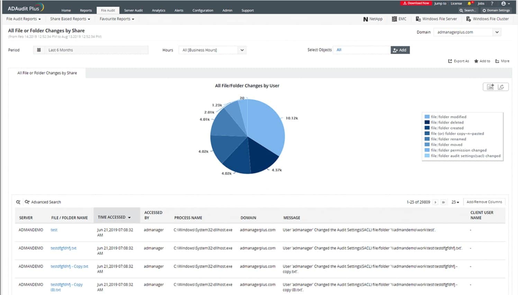Toggle file/folder created legend swatch
This screenshot has width=518, height=295.
tap(427, 128)
